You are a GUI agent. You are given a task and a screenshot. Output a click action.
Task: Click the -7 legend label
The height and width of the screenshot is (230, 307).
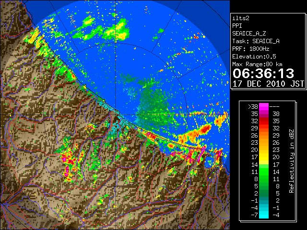coord(254,215)
